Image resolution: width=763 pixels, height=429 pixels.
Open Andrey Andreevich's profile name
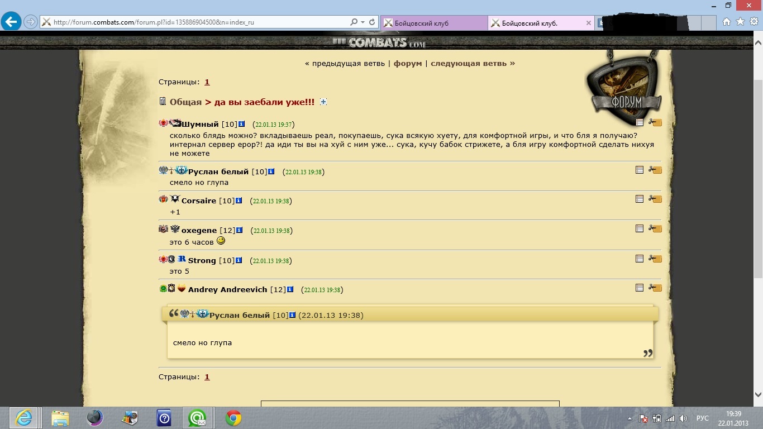pyautogui.click(x=228, y=289)
